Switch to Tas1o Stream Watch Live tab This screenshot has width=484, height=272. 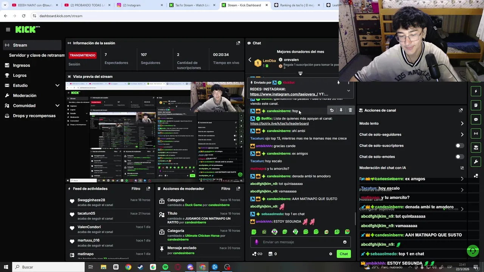pyautogui.click(x=192, y=5)
